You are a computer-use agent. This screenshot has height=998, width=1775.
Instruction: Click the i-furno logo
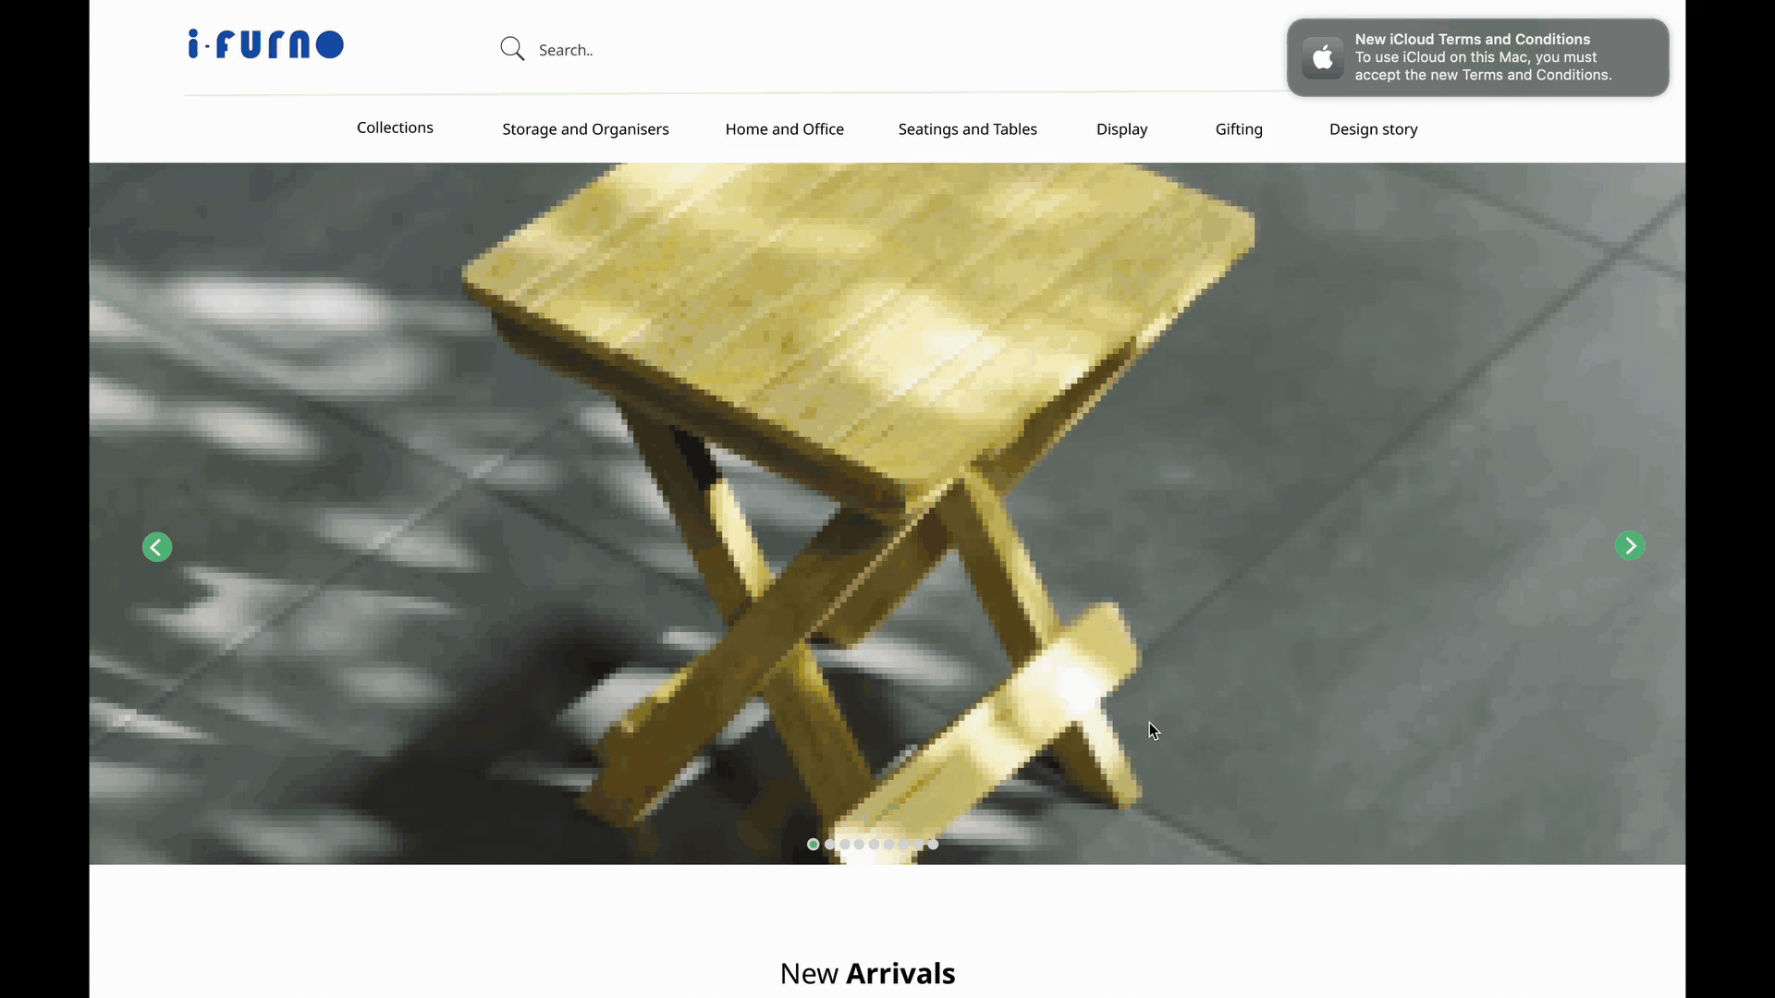265,44
